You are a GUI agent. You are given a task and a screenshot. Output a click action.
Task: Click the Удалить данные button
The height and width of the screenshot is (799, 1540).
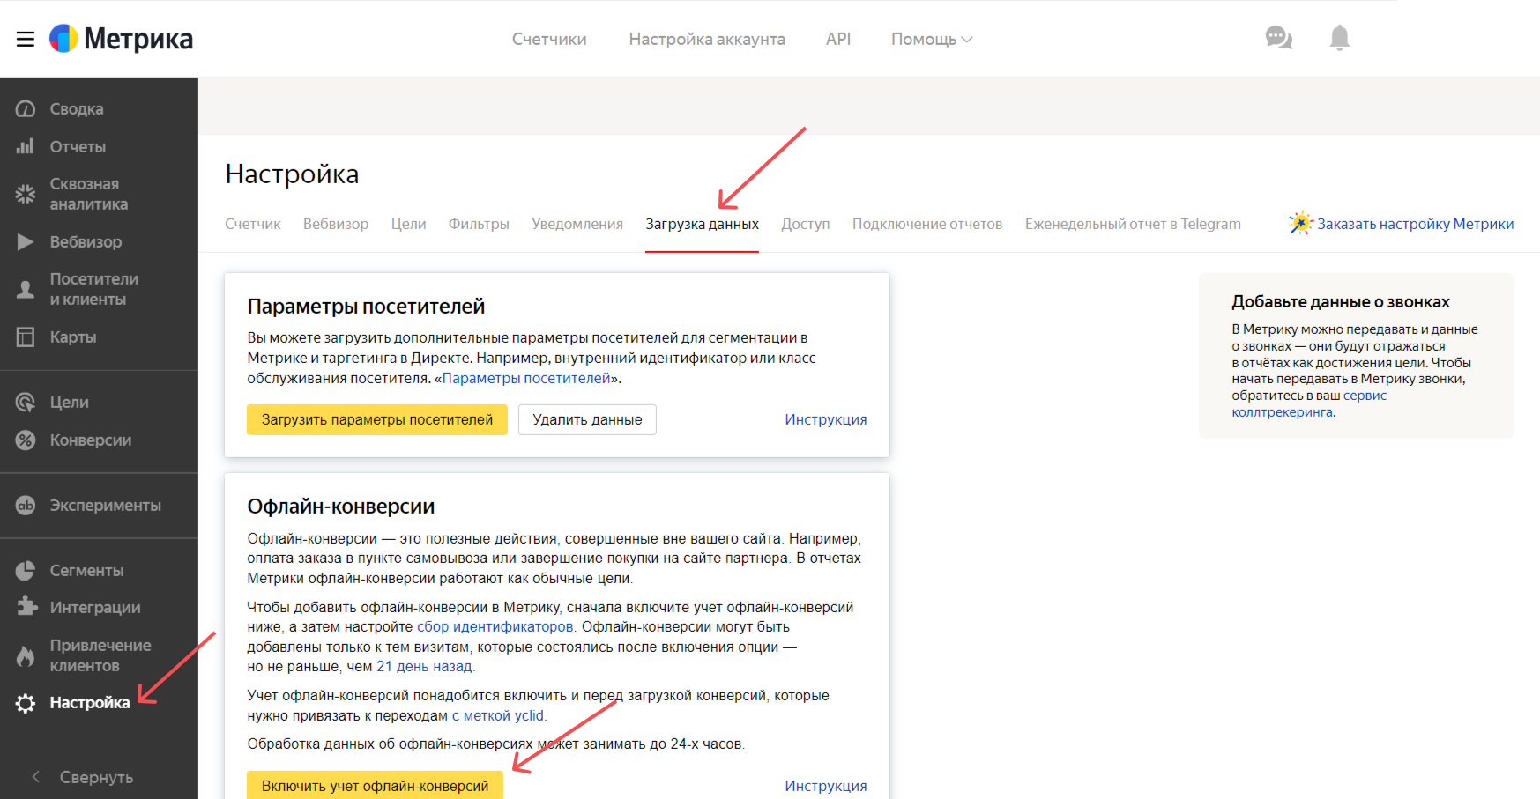(x=587, y=419)
